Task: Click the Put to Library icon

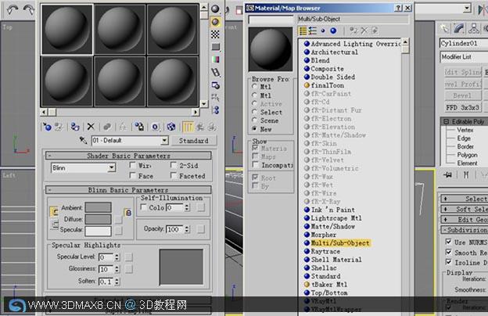Action: tap(139, 127)
